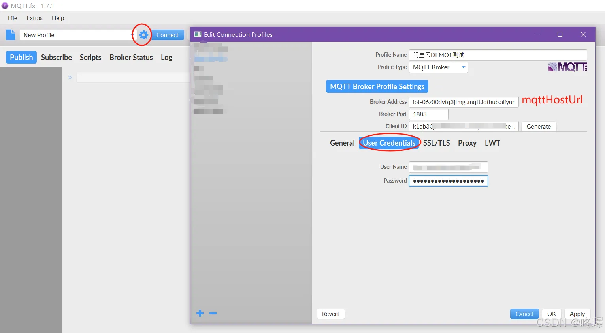Click the MQTT.fx app icon in title bar
The image size is (605, 333).
coord(5,6)
